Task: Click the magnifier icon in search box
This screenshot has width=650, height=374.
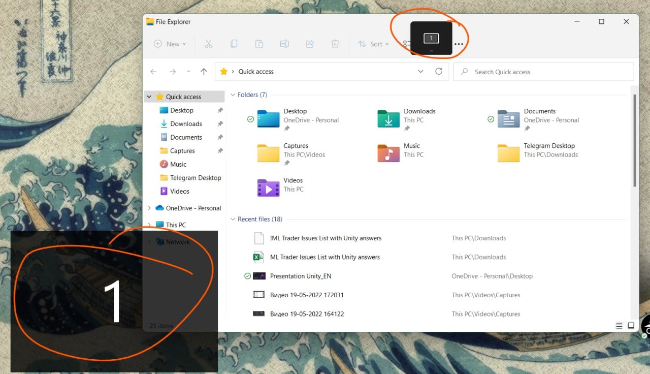Action: (464, 72)
